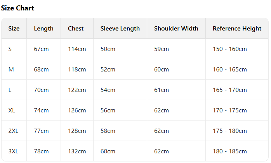Click the S size row label
Screen dimensions: 271x163
click(10, 49)
